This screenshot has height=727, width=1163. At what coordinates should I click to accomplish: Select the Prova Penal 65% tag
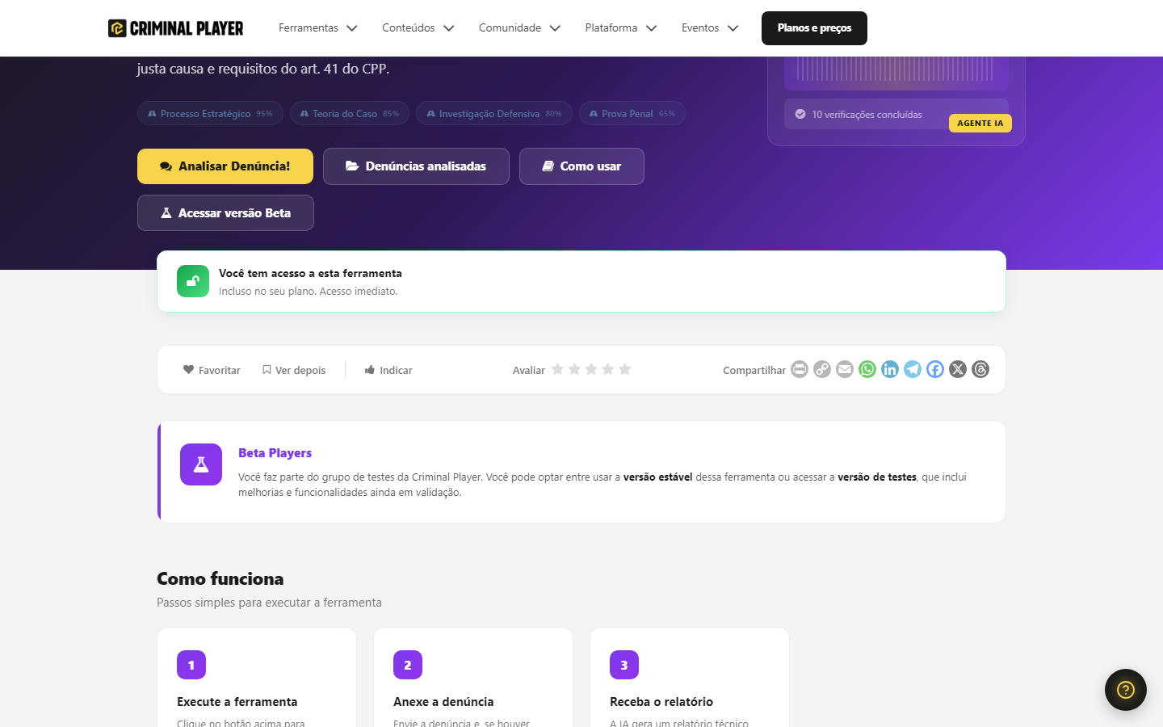[x=632, y=113]
